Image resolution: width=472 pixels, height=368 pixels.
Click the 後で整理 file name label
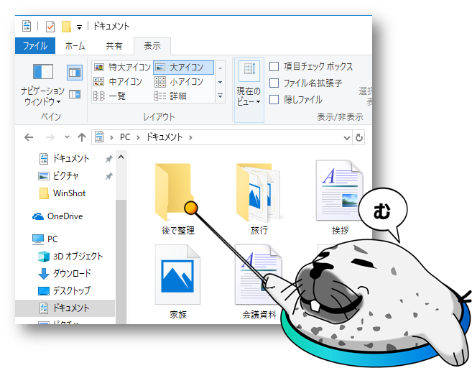click(x=178, y=231)
